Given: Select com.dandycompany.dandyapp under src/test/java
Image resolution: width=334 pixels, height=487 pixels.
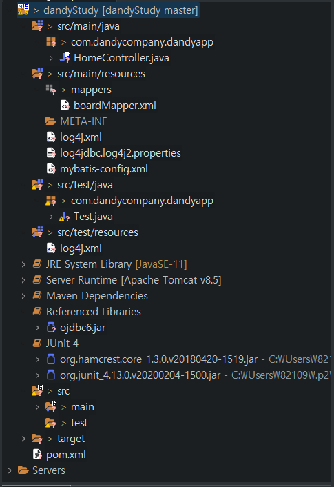Looking at the screenshot, I should click(142, 201).
